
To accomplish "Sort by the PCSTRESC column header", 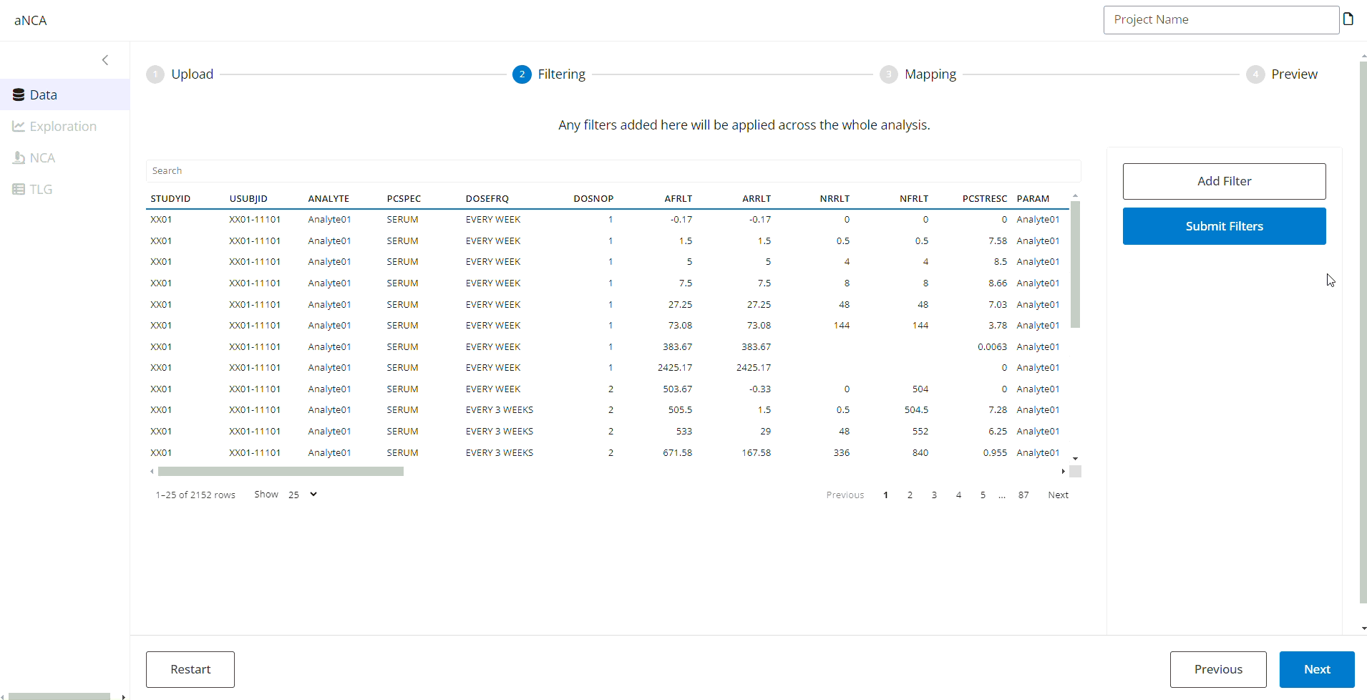I will 984,199.
